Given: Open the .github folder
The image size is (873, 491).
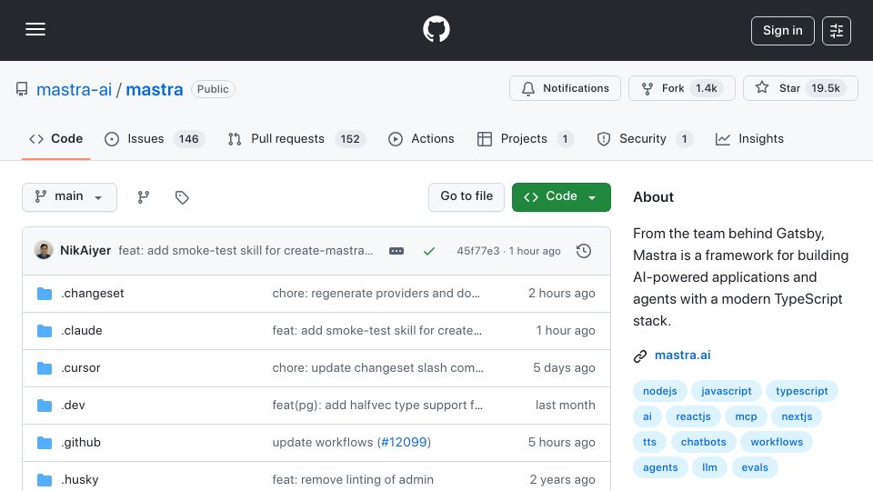Looking at the screenshot, I should coord(81,443).
